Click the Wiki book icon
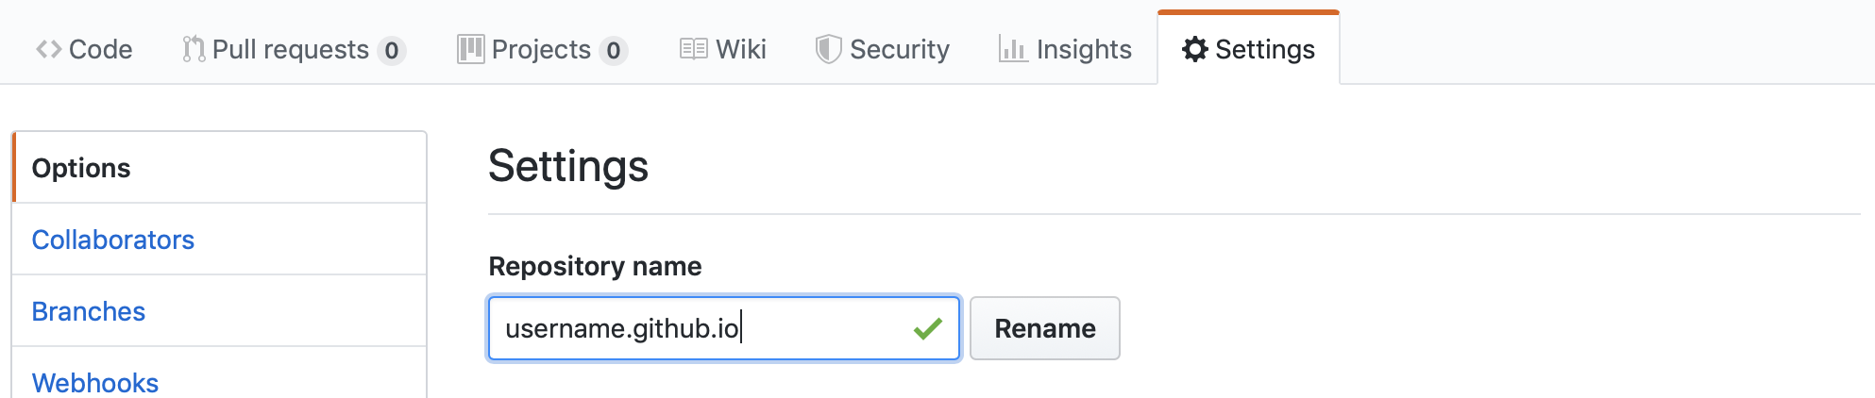The image size is (1875, 398). click(x=693, y=49)
